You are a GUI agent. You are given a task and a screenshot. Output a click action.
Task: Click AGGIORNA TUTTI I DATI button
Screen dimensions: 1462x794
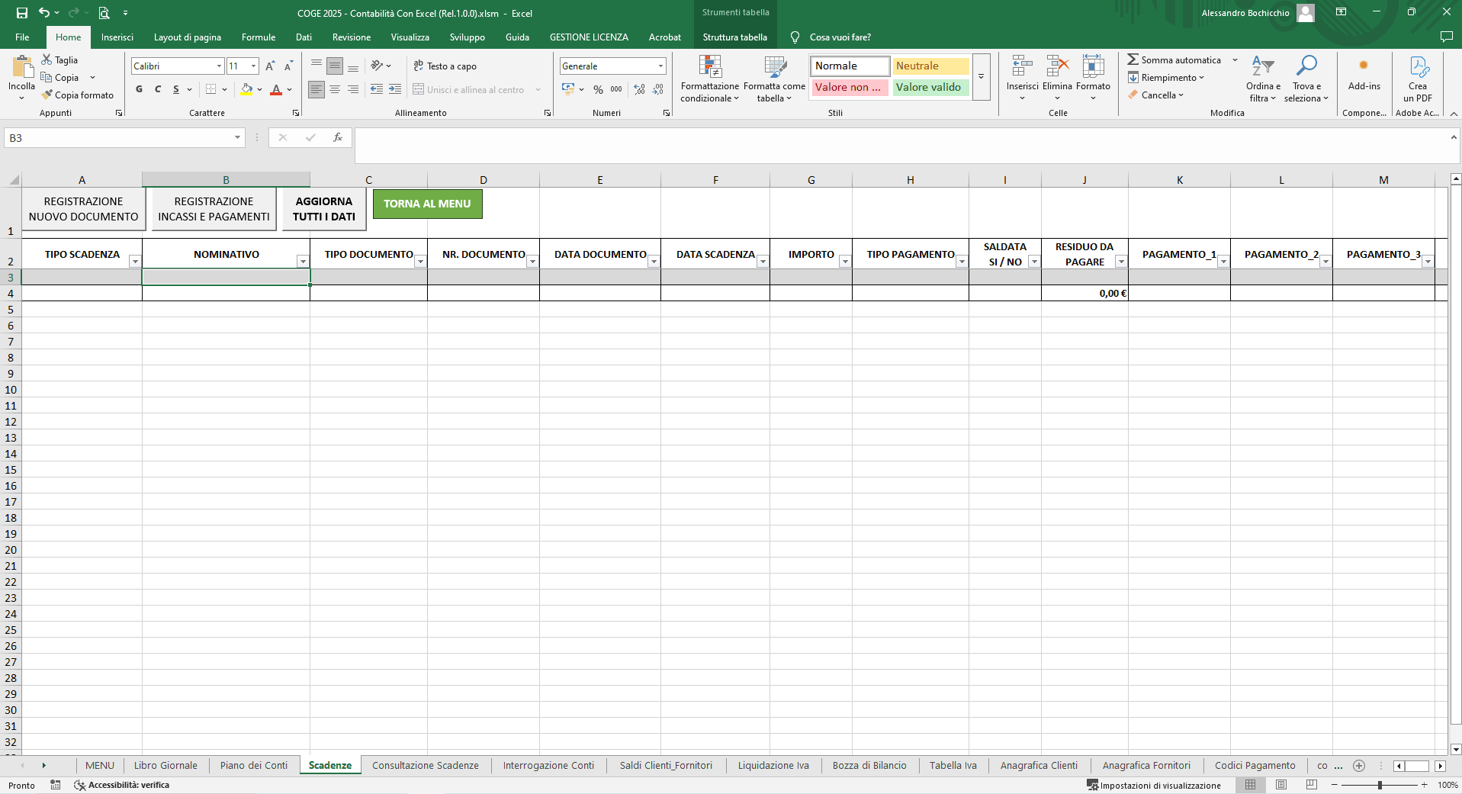point(324,209)
